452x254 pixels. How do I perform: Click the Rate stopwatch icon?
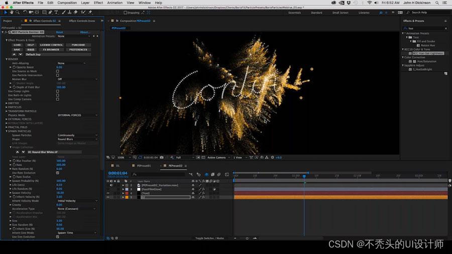tap(14, 165)
